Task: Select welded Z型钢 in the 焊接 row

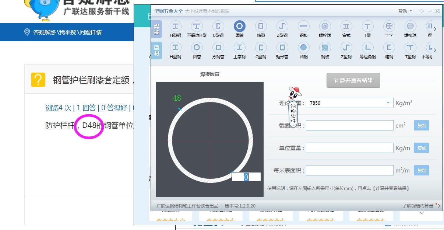Action: tap(282, 29)
